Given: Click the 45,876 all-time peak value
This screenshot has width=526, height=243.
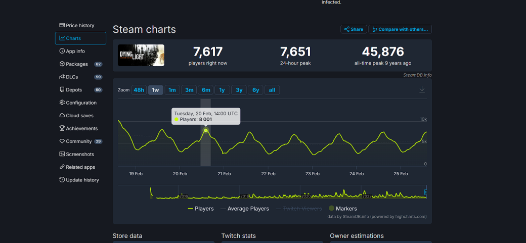Looking at the screenshot, I should (x=383, y=52).
